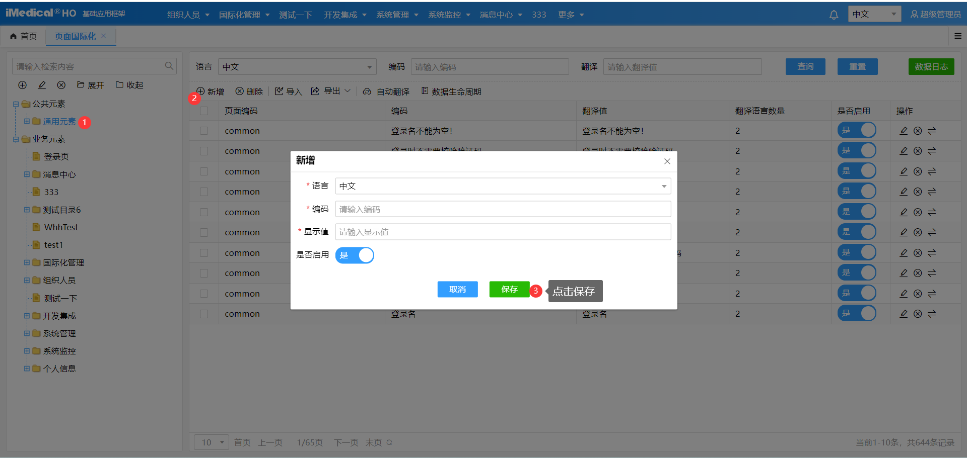Open the 系统监控 top menu

pos(449,15)
